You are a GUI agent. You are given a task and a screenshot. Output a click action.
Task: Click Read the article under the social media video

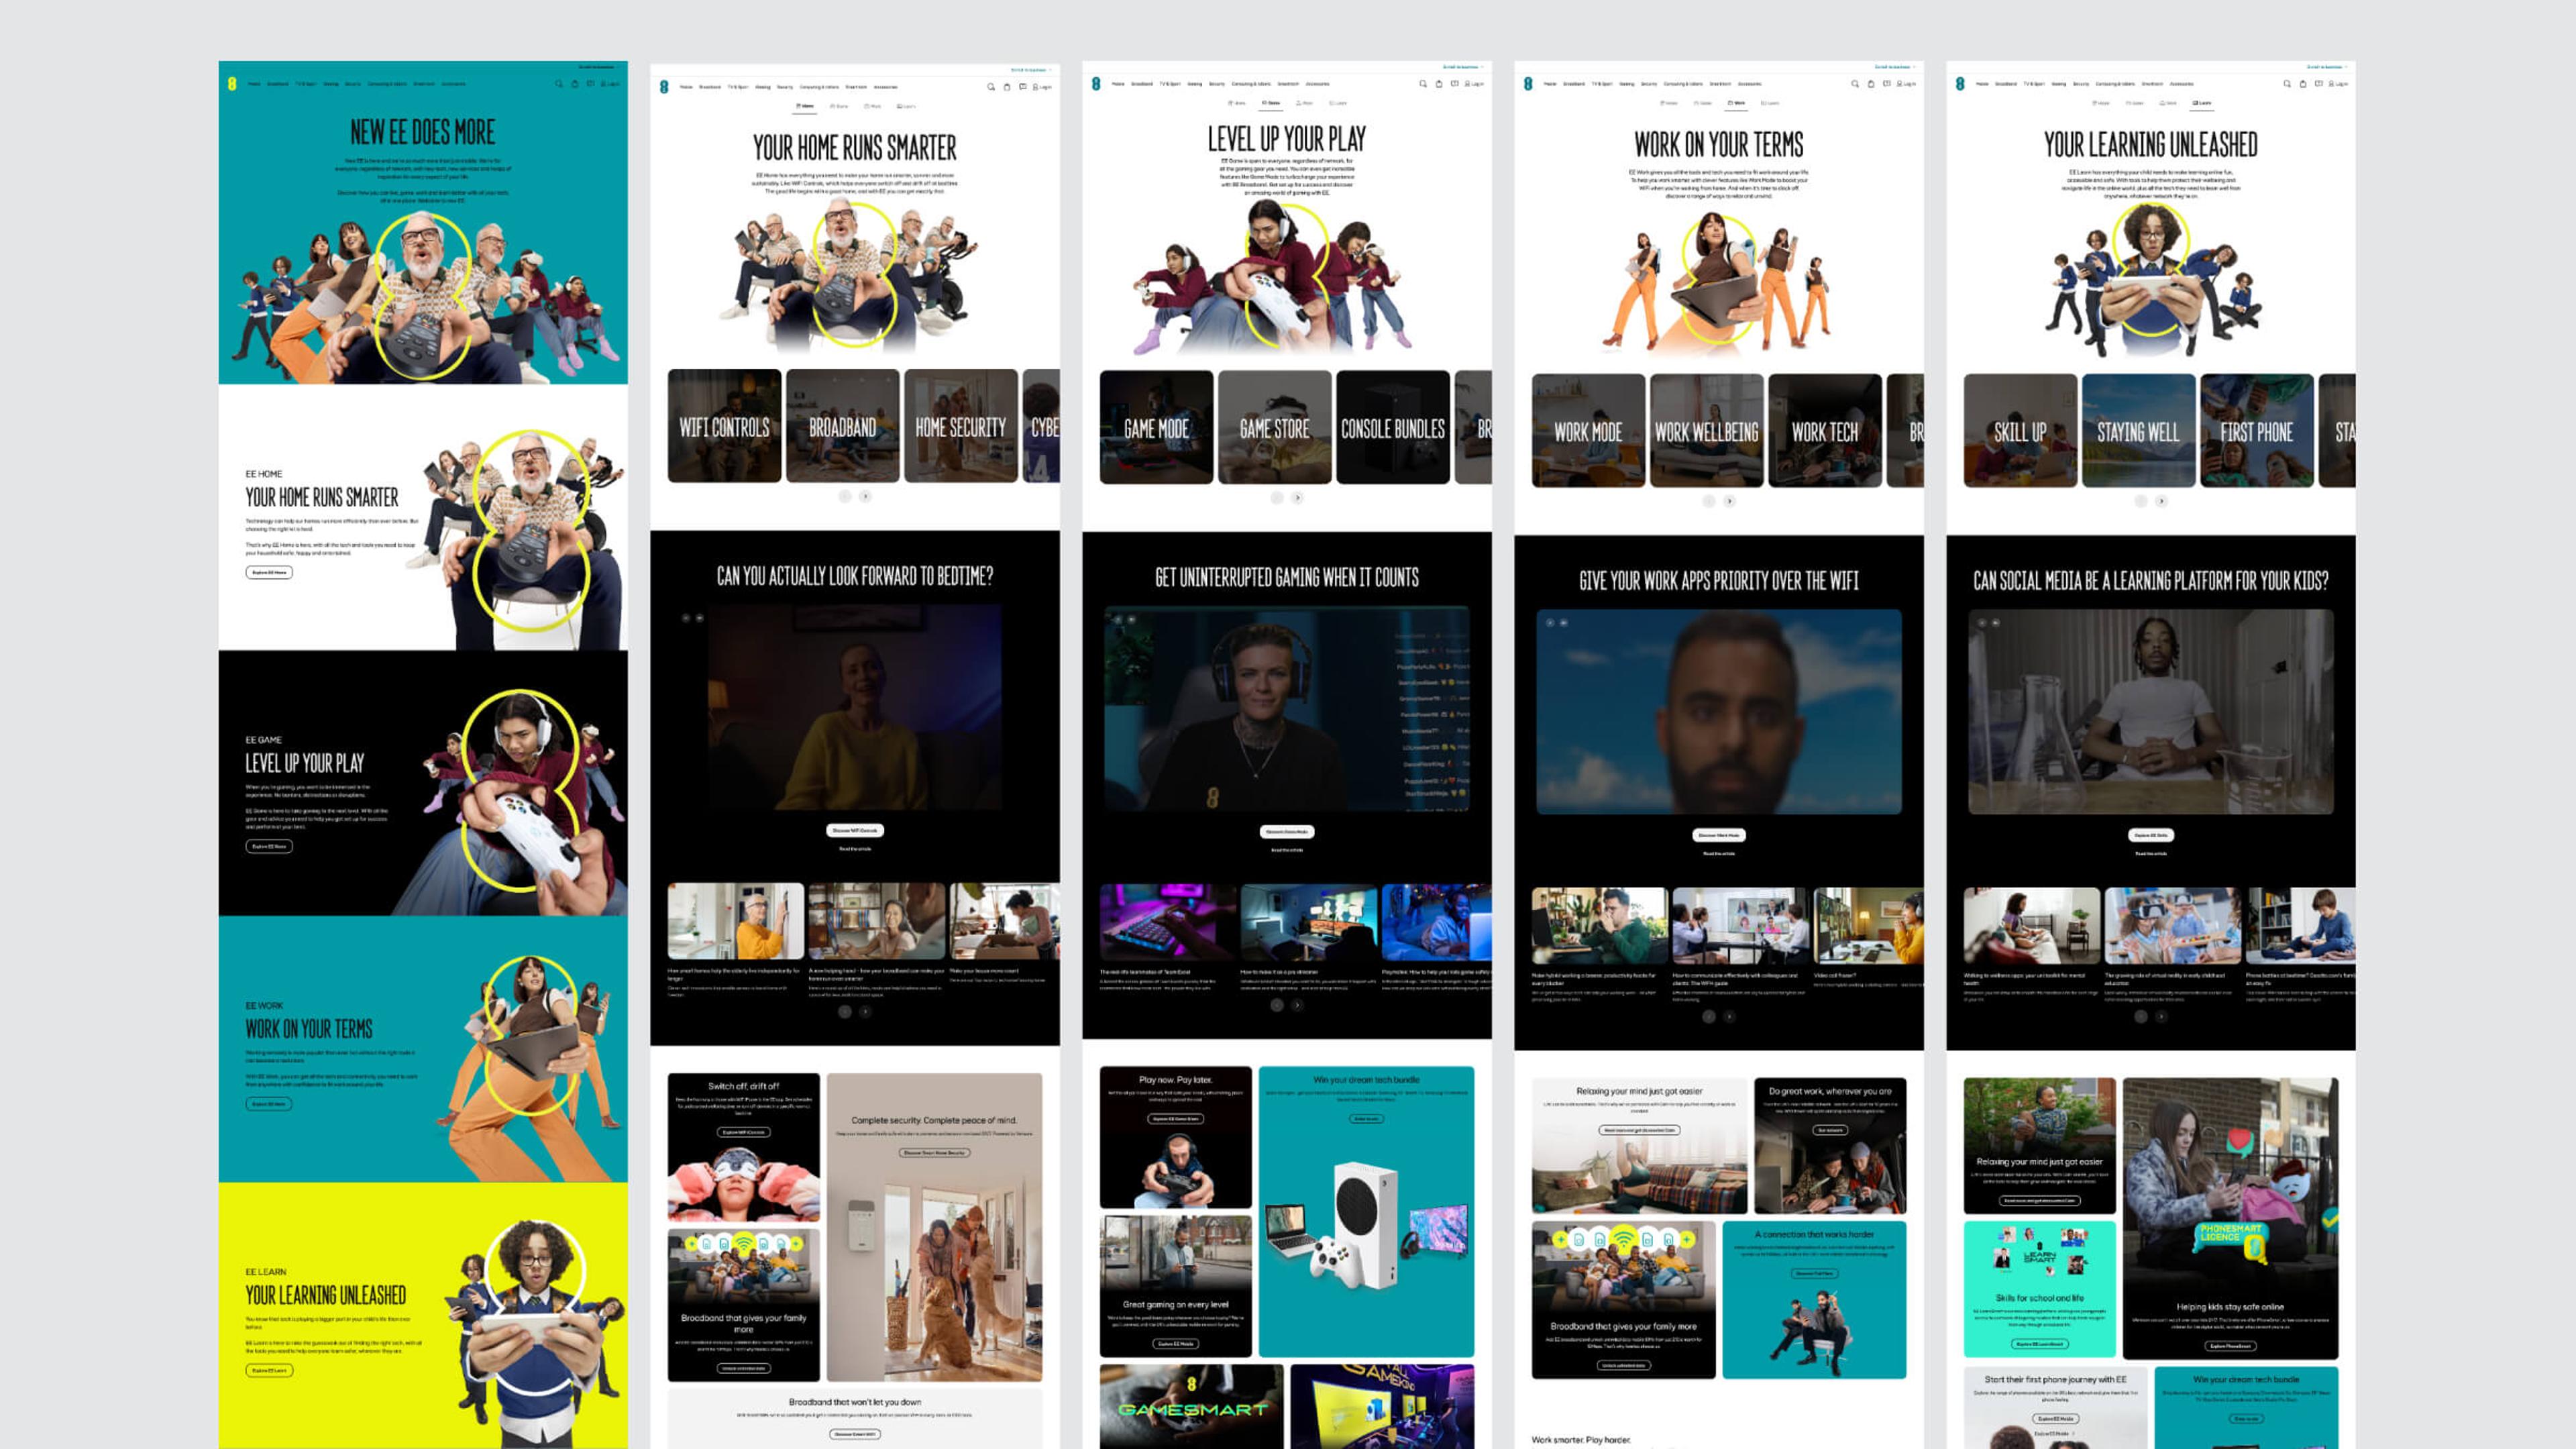tap(2151, 853)
